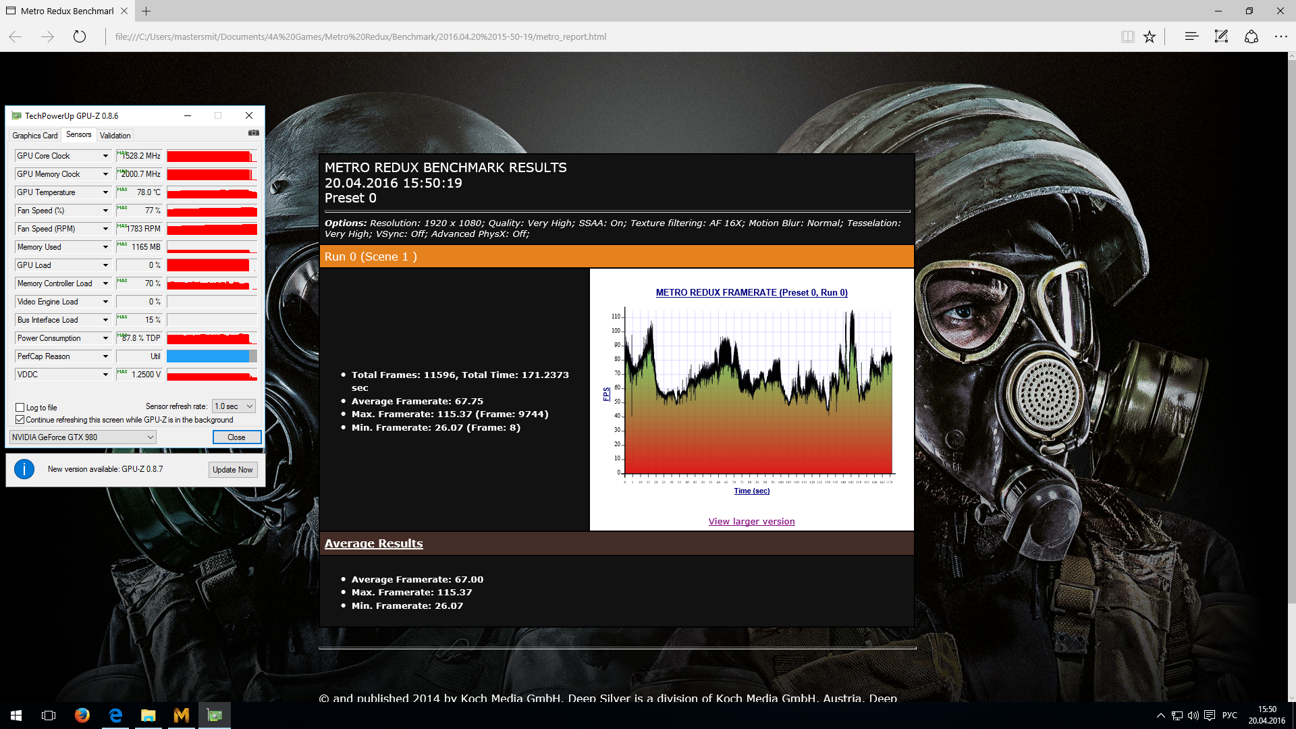The height and width of the screenshot is (729, 1296).
Task: Click the Update Now button
Action: (x=232, y=470)
